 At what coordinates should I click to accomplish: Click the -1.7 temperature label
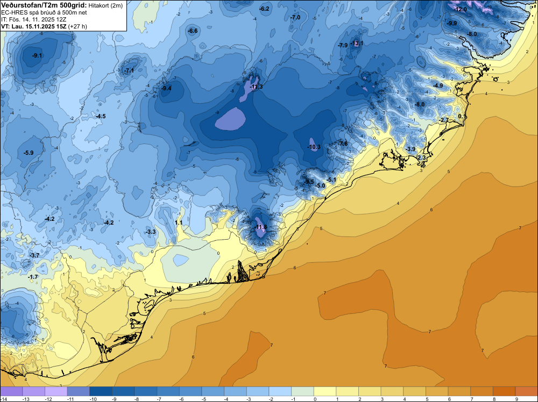[33, 277]
